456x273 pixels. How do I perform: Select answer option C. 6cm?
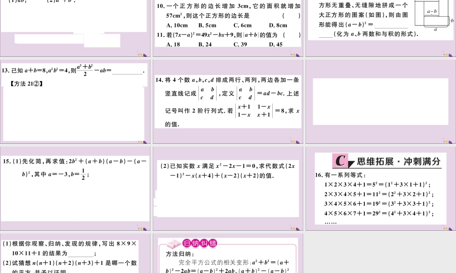(243, 25)
